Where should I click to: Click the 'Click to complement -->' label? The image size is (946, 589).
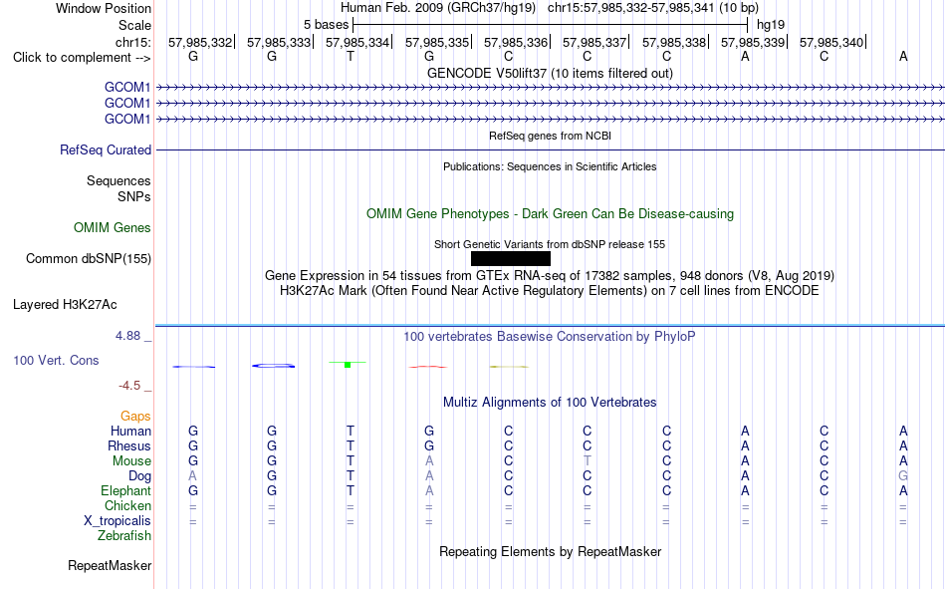pos(82,58)
